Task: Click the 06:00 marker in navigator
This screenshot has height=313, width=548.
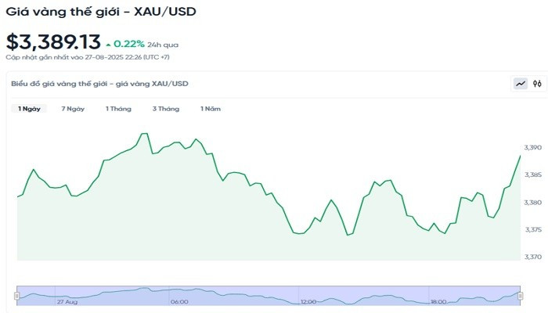Action: [178, 301]
